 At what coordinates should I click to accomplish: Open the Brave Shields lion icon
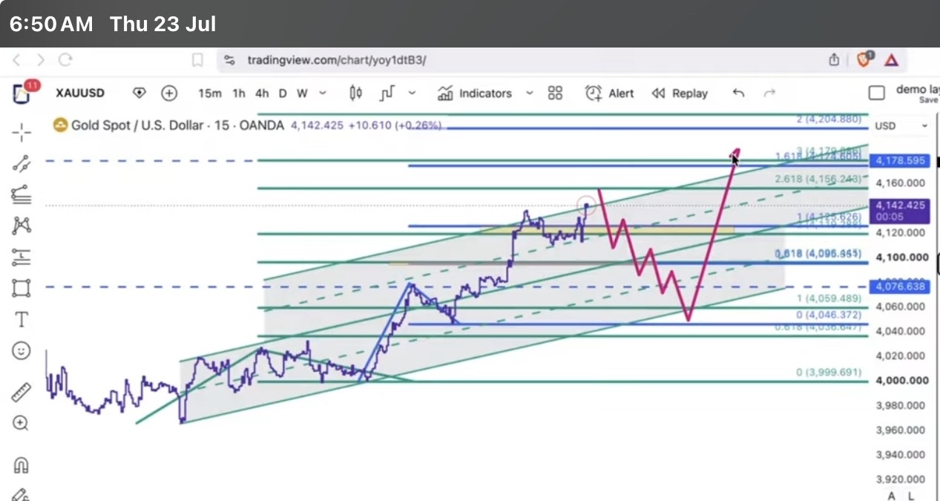point(864,59)
